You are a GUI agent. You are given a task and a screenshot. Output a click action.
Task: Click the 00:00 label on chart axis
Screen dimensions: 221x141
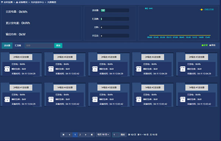coord(150,37)
